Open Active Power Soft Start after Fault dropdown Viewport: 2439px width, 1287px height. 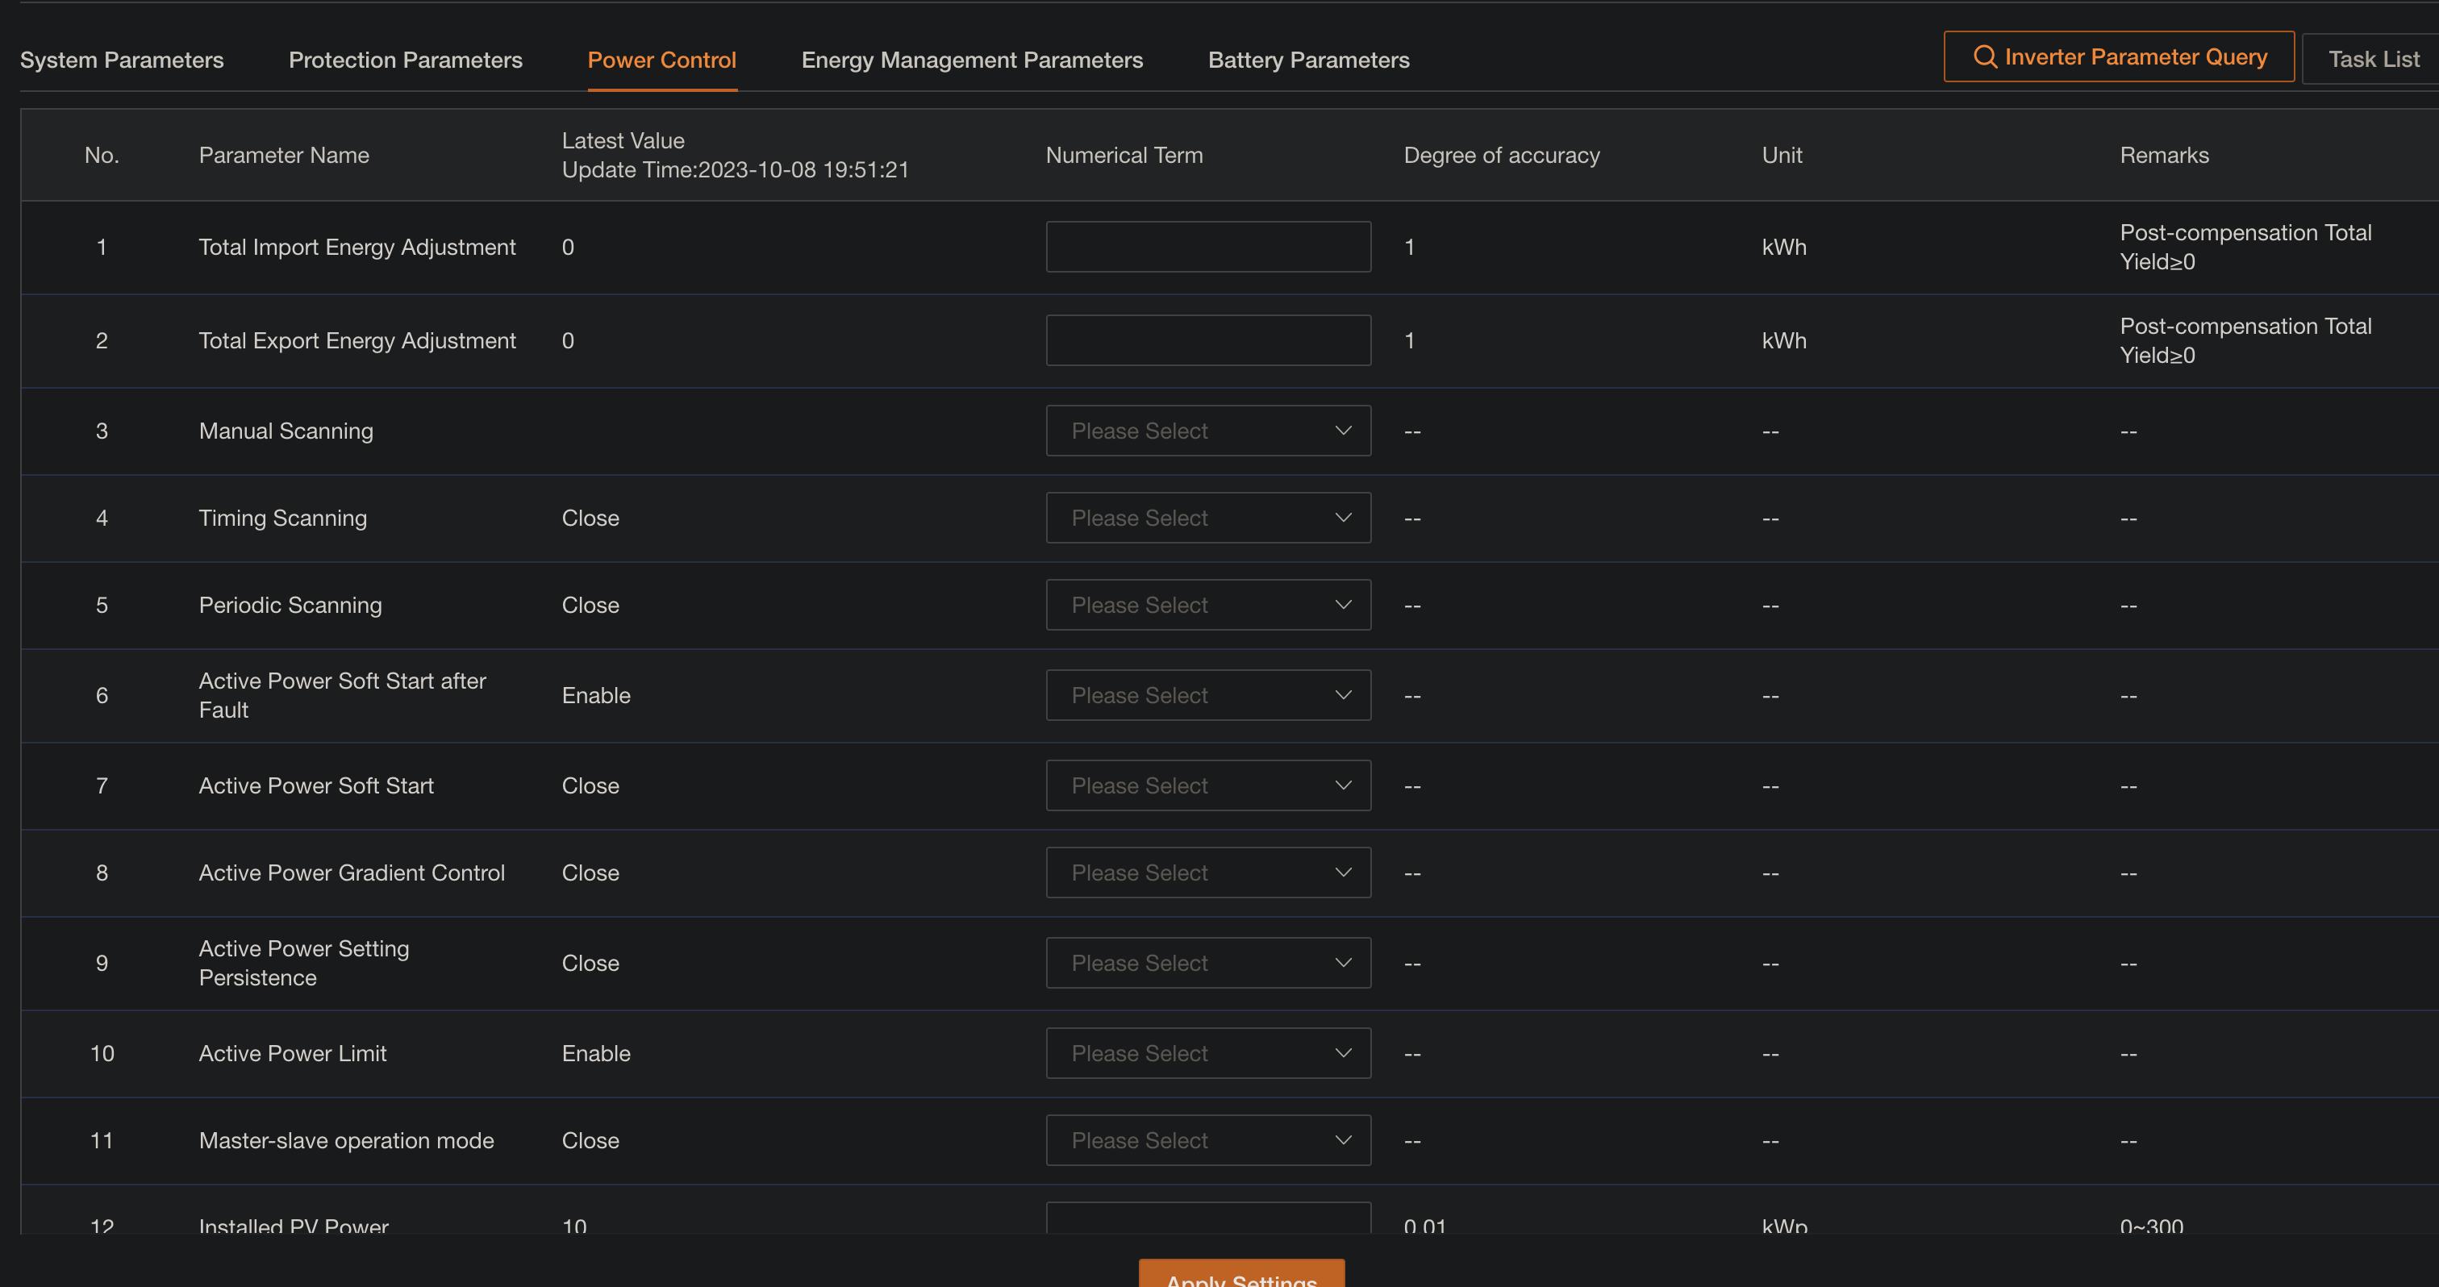coord(1207,694)
